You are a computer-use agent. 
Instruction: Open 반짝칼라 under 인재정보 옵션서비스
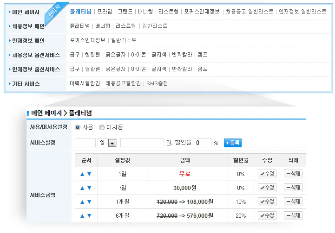(x=182, y=69)
